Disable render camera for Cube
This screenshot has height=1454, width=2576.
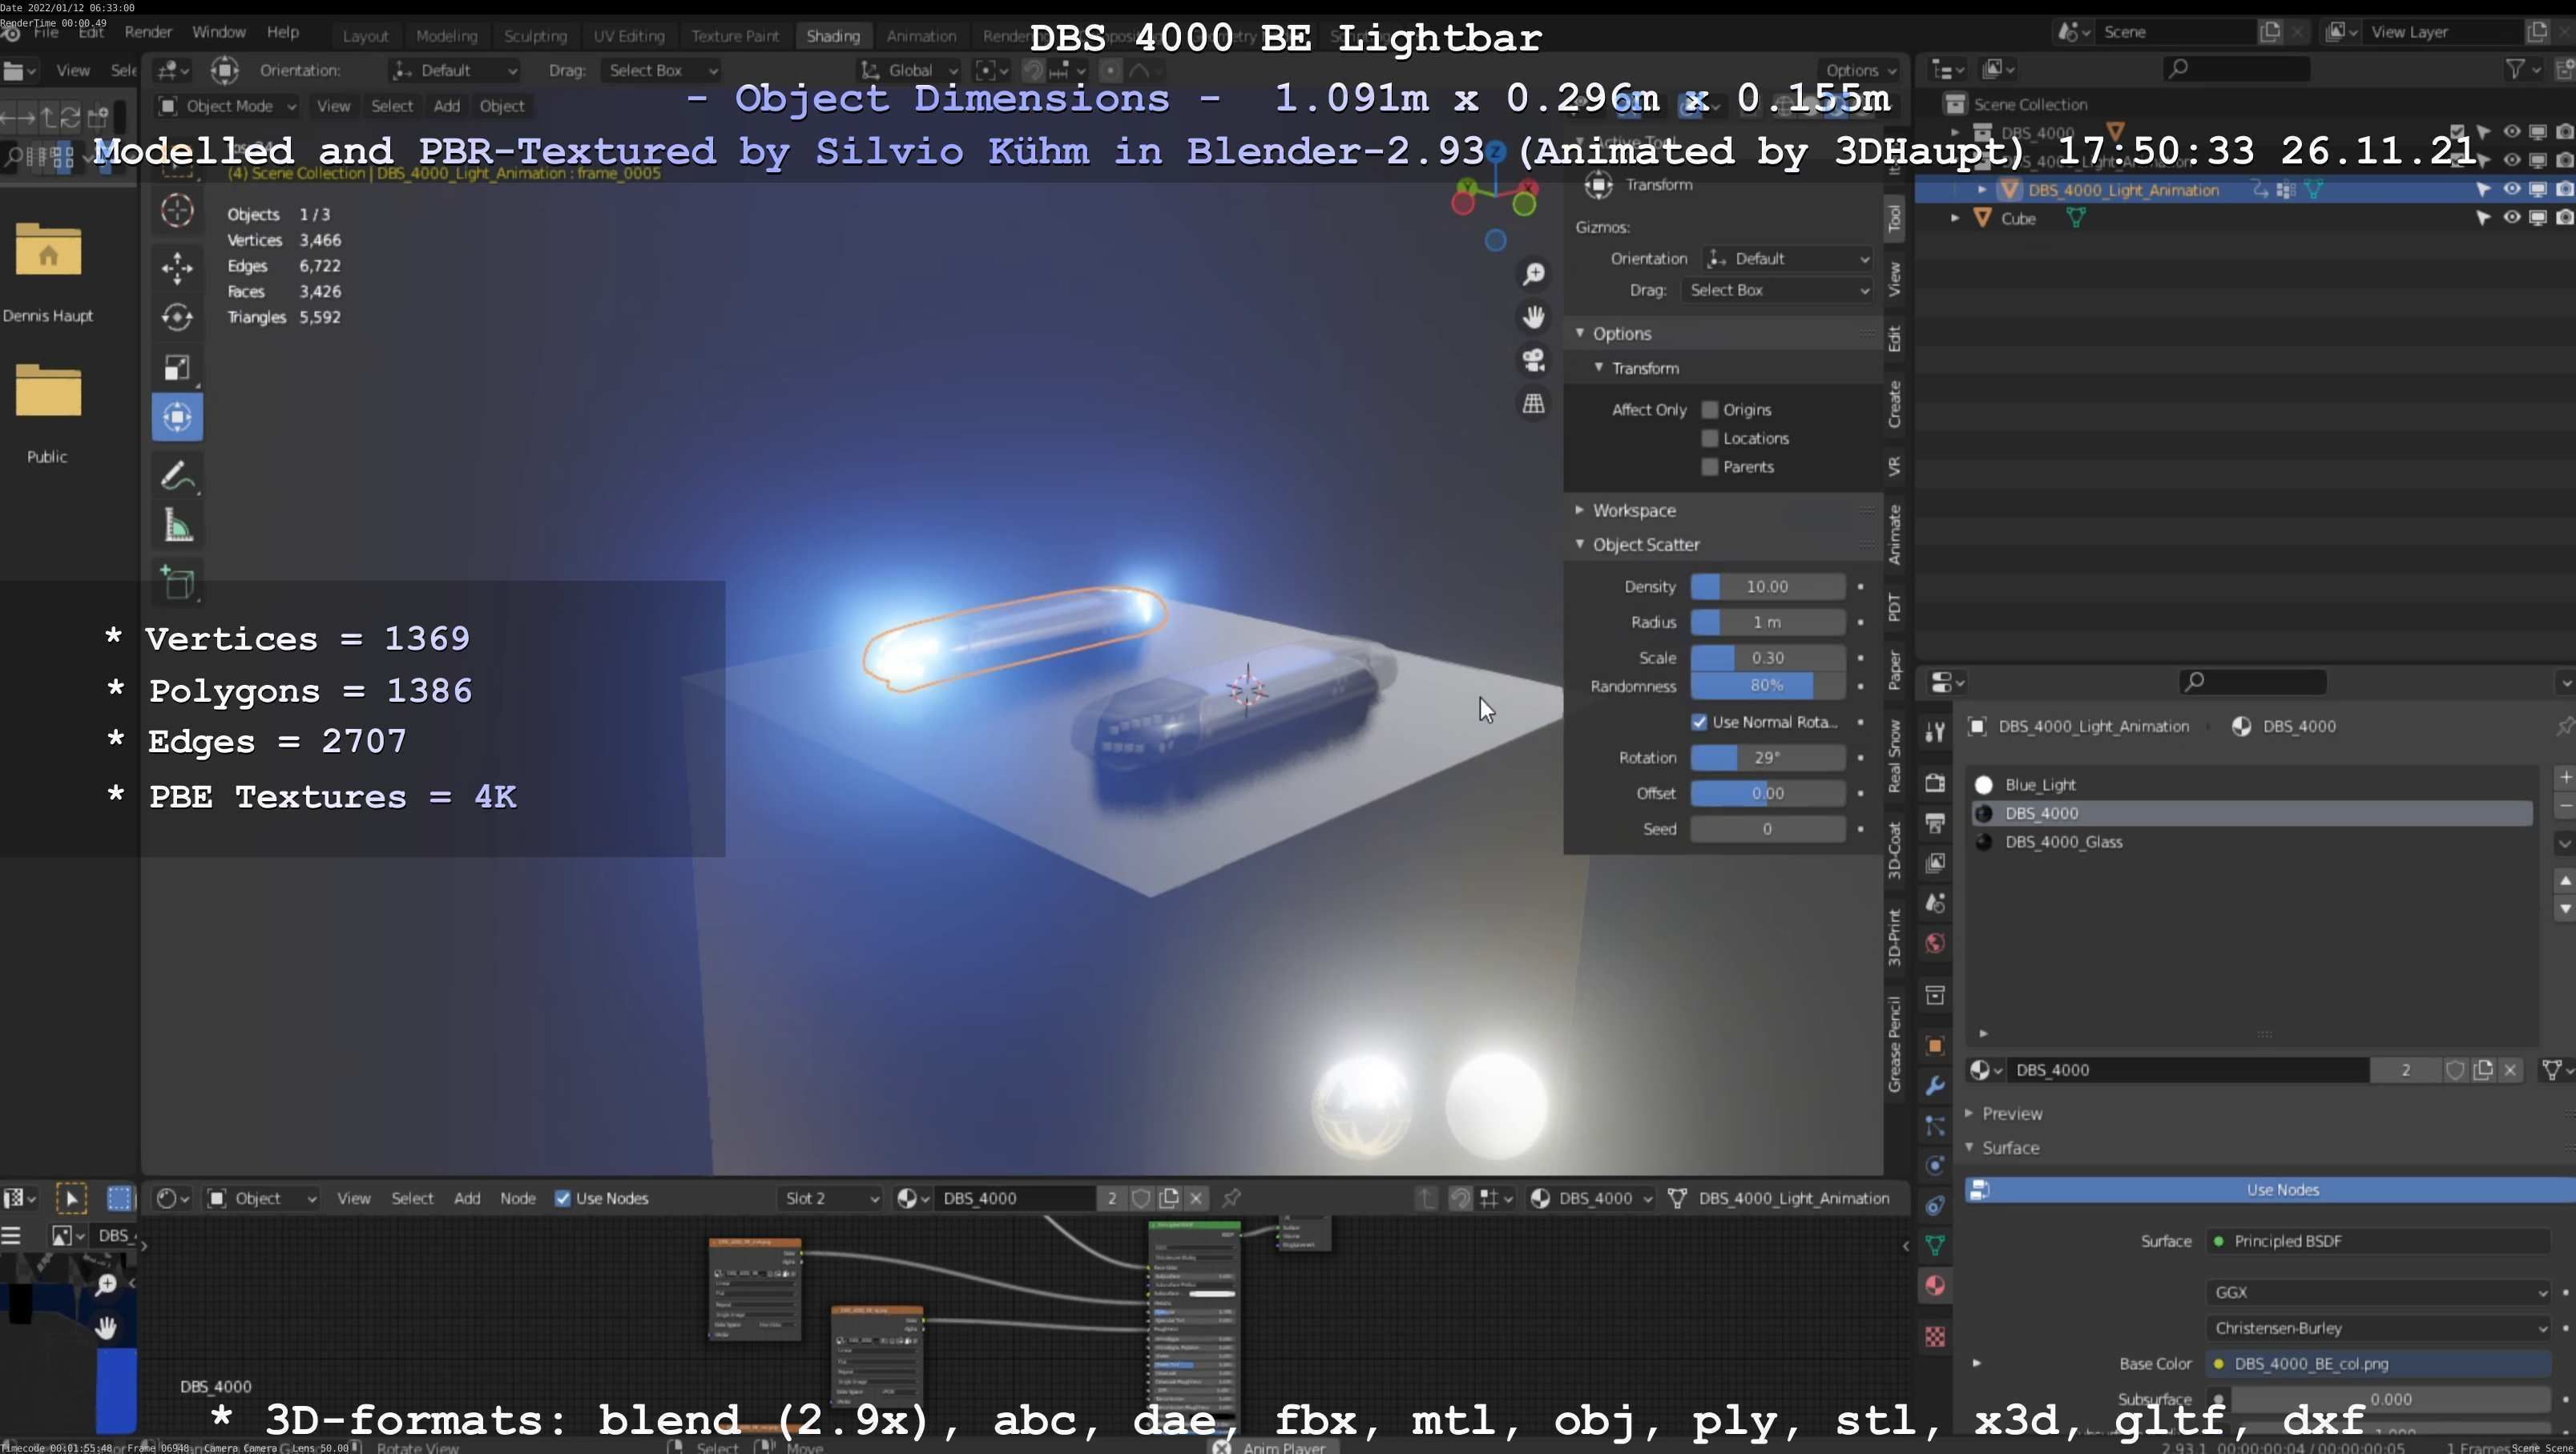[2564, 217]
